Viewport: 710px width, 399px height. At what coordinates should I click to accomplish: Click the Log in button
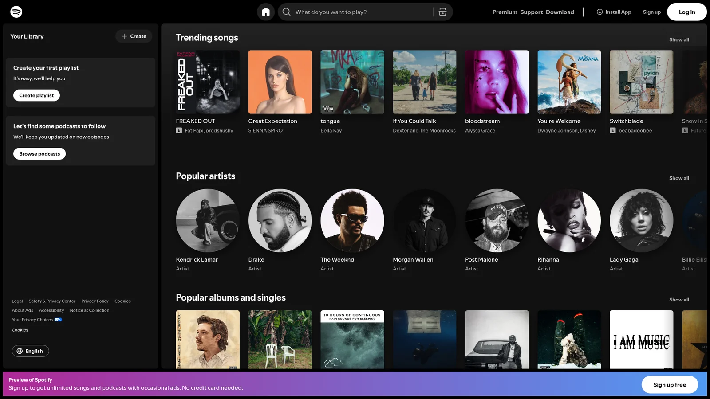(x=686, y=12)
